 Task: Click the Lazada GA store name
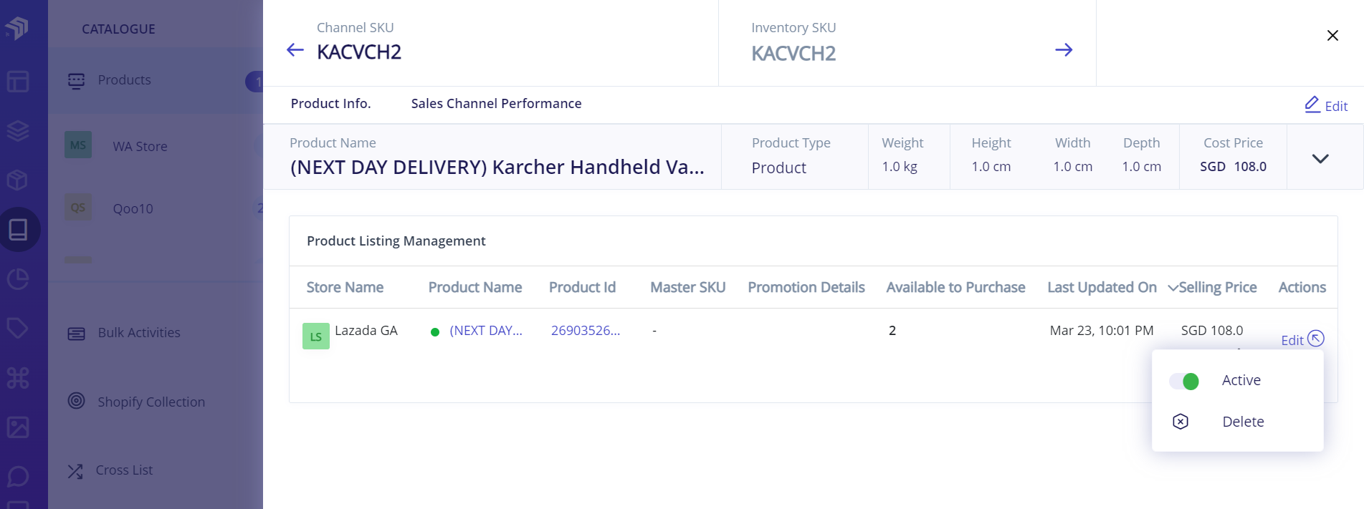tap(366, 331)
